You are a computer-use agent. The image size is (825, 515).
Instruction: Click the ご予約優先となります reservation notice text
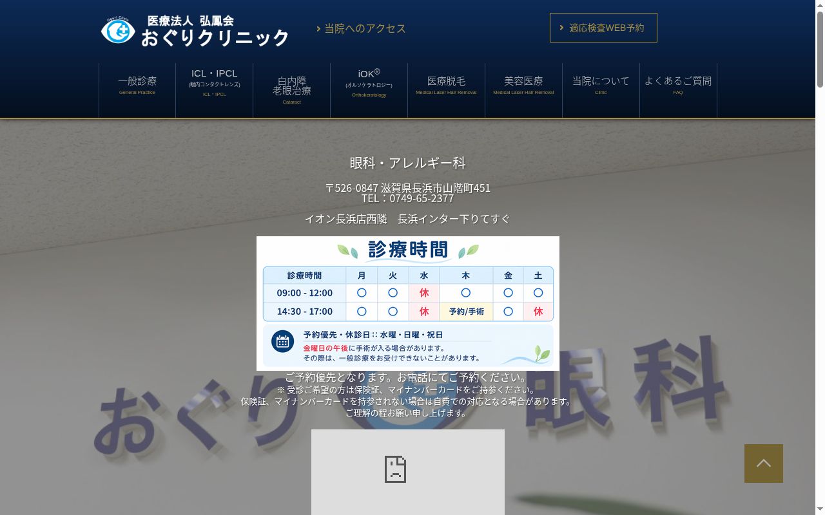(x=408, y=377)
